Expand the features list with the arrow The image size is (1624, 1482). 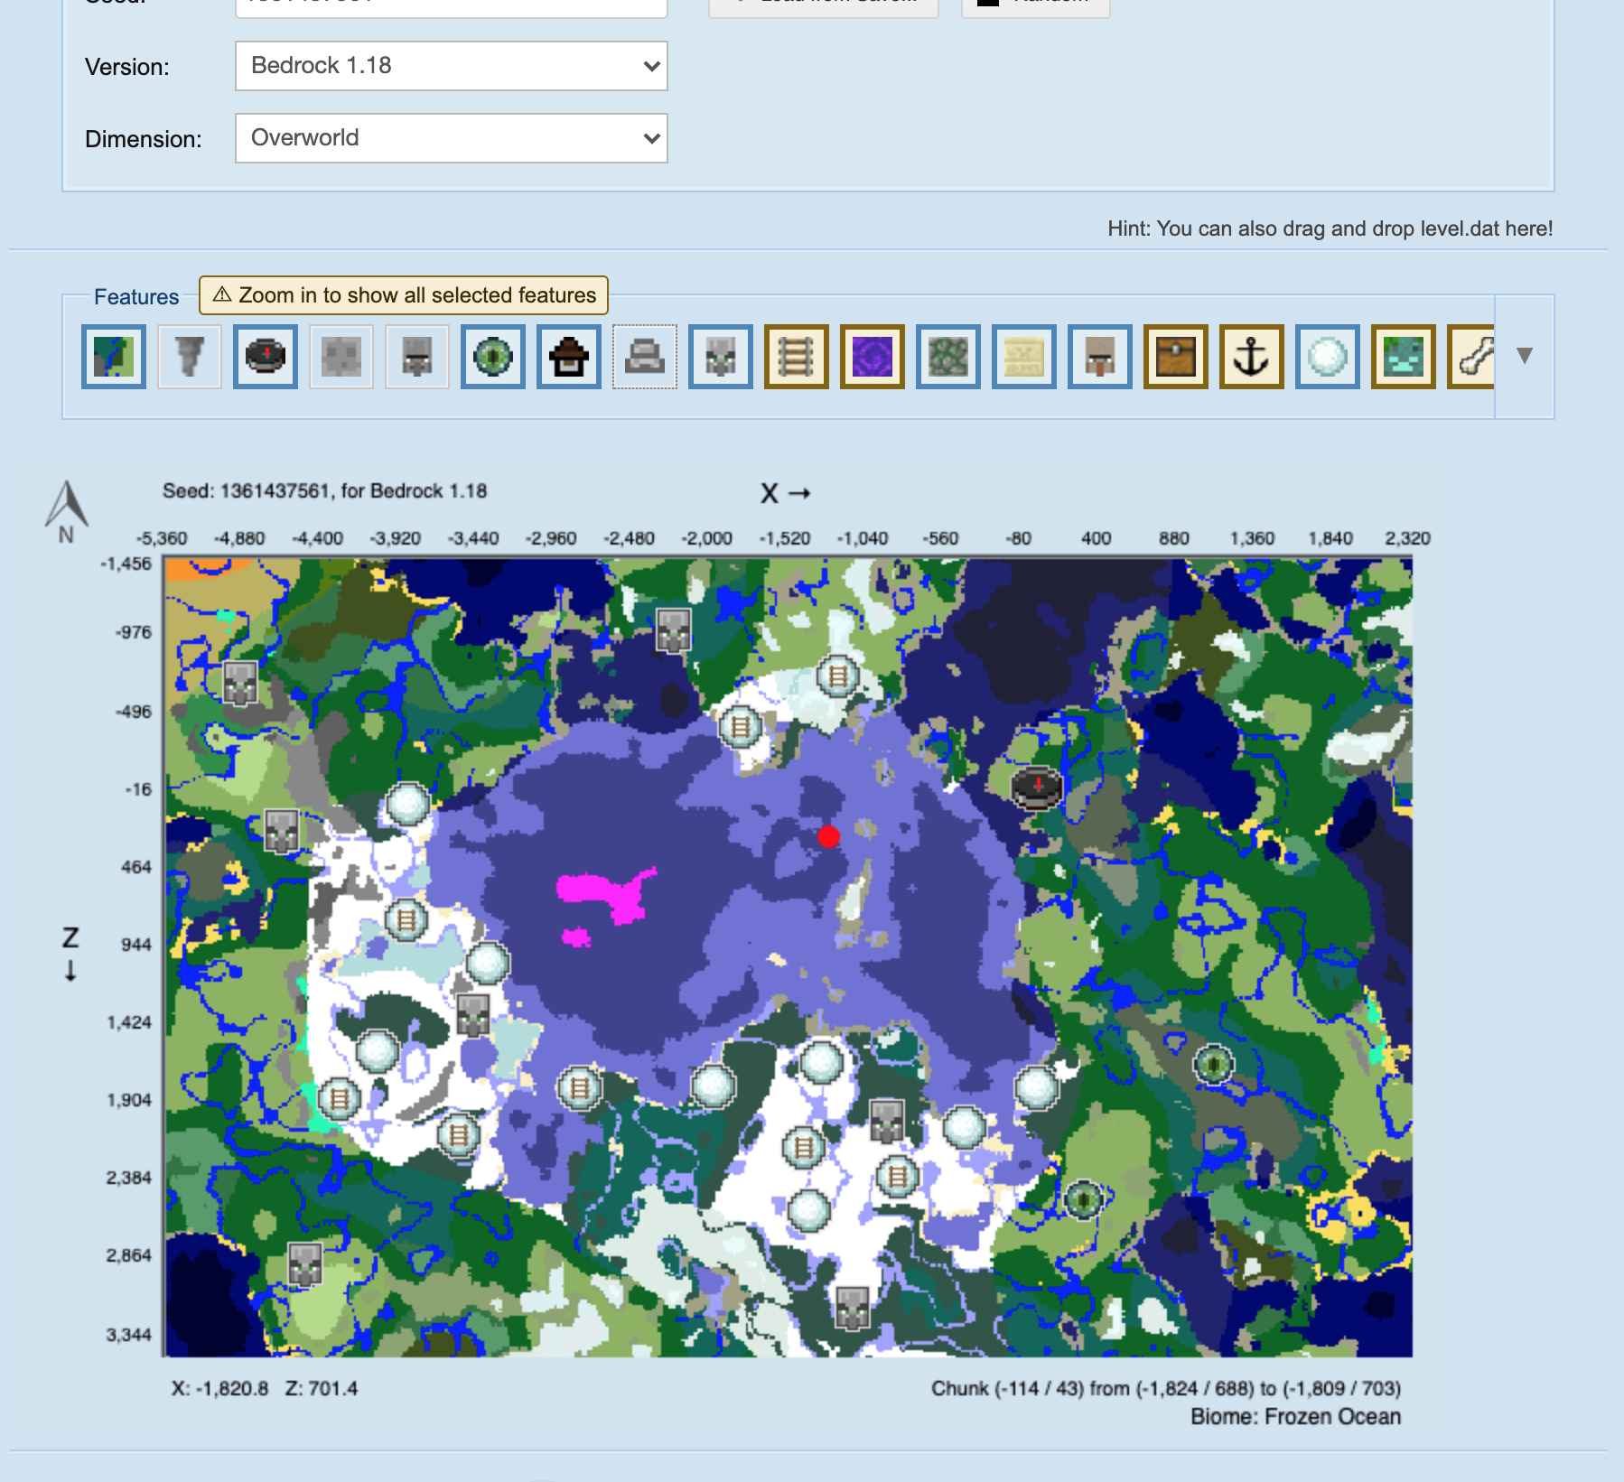click(x=1525, y=356)
